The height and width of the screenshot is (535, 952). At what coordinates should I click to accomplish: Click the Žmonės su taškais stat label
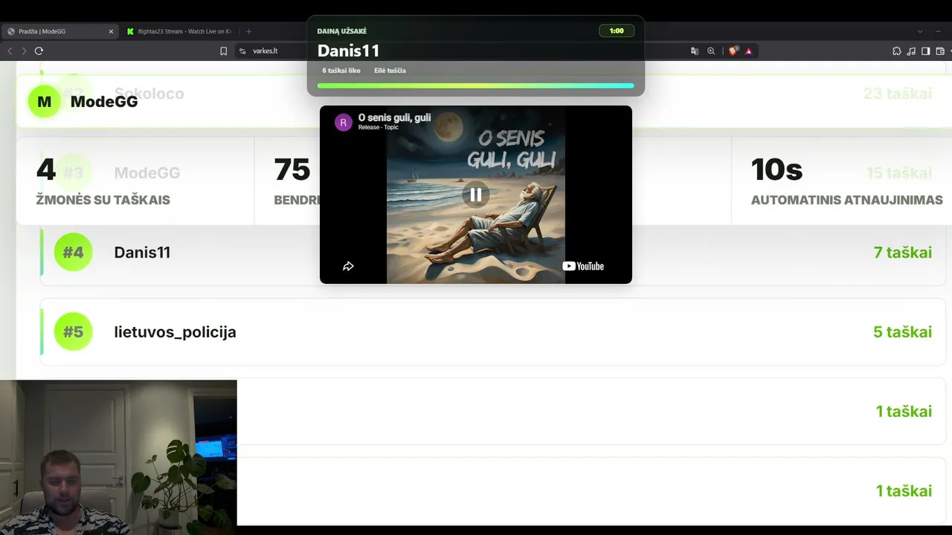(x=103, y=200)
